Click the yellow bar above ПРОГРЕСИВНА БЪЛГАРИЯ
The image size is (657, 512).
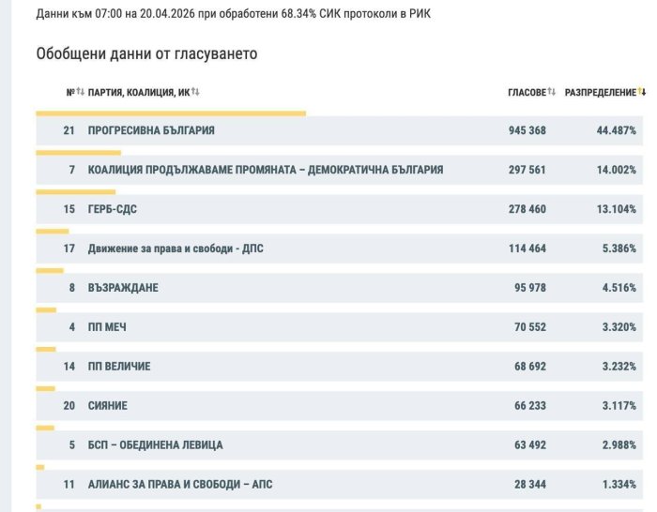(171, 113)
